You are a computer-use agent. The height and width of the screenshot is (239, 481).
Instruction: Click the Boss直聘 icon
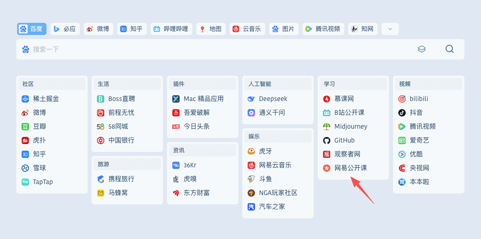101,99
